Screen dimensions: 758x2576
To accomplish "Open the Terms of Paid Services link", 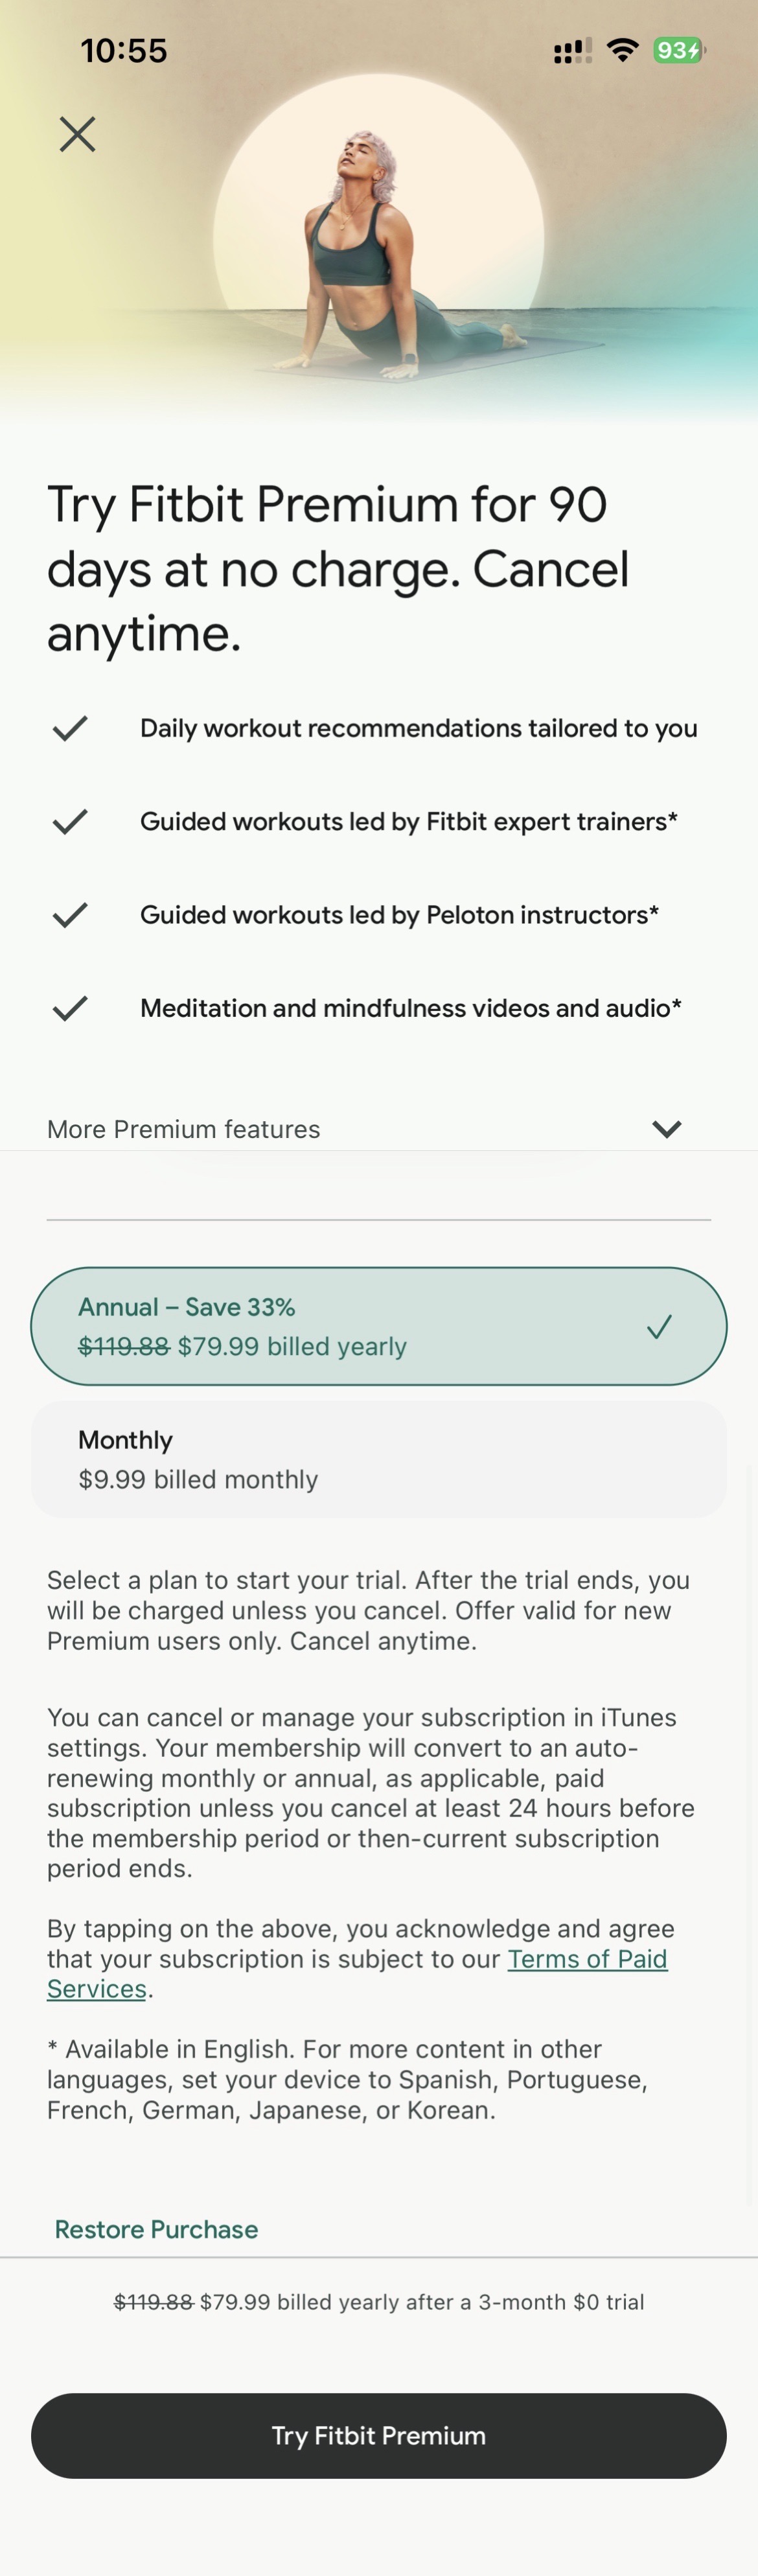I will tap(586, 1959).
